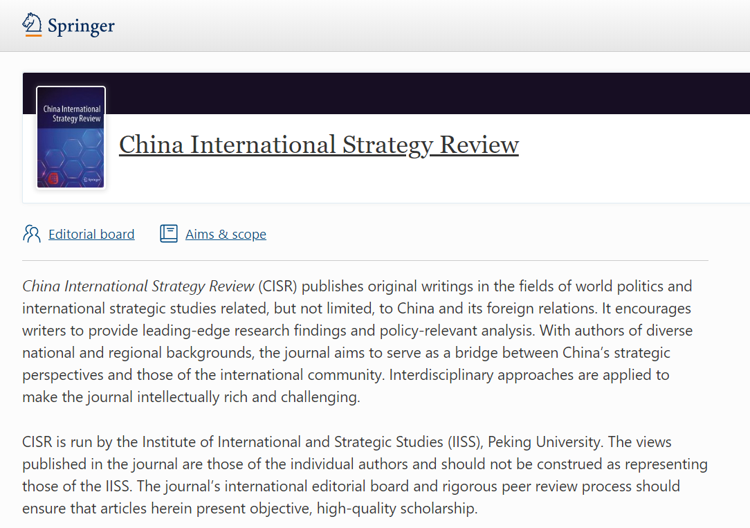The width and height of the screenshot is (750, 528).
Task: Click the dark banner above the journal title
Action: pos(415,93)
